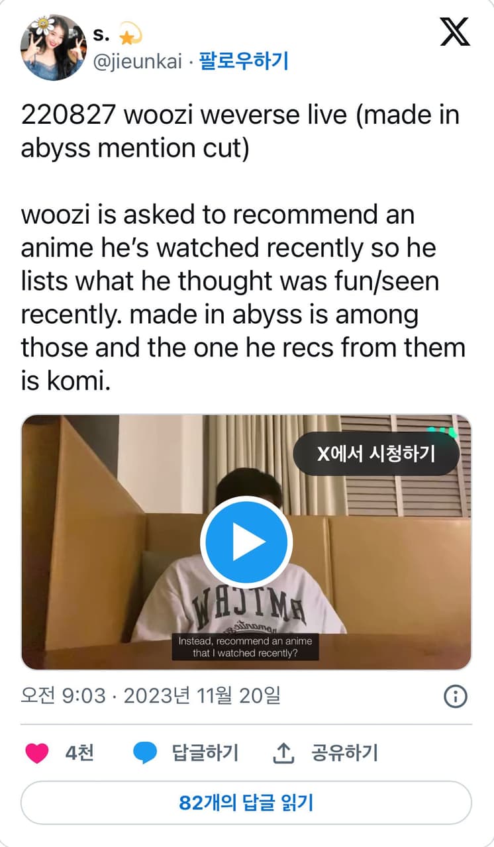Click the reply speech bubble icon
The height and width of the screenshot is (847, 494).
pos(145,753)
